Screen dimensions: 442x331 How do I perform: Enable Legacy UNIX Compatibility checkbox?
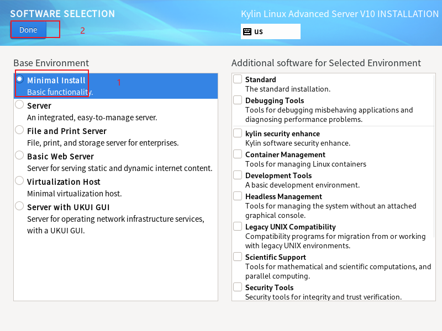[238, 226]
